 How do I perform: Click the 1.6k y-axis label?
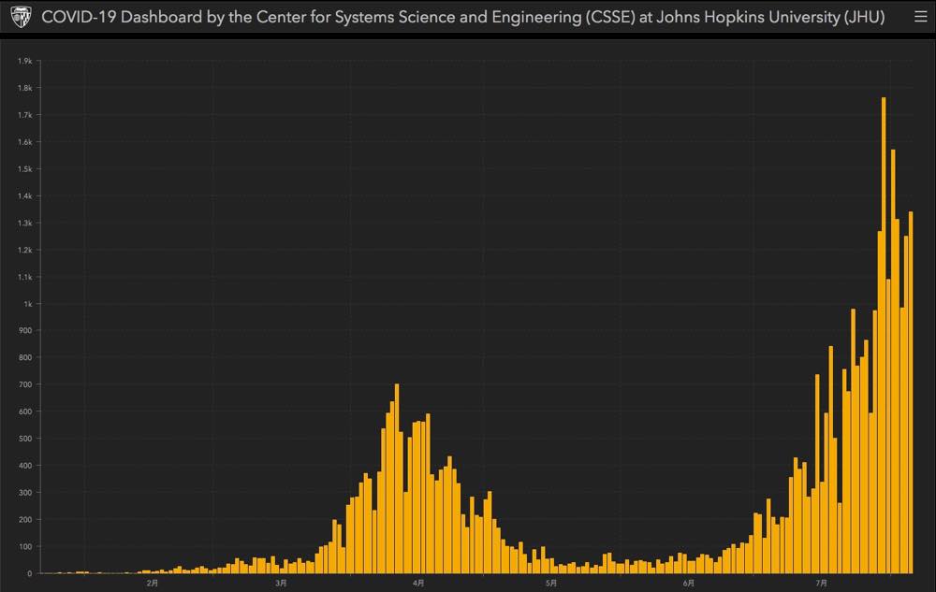click(25, 142)
